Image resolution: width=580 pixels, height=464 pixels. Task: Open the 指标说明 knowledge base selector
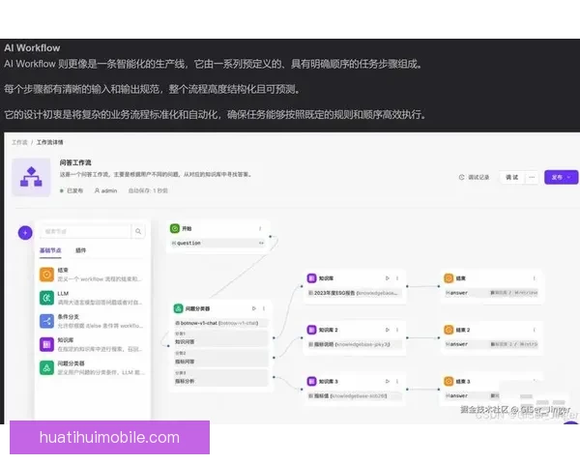tap(355, 344)
